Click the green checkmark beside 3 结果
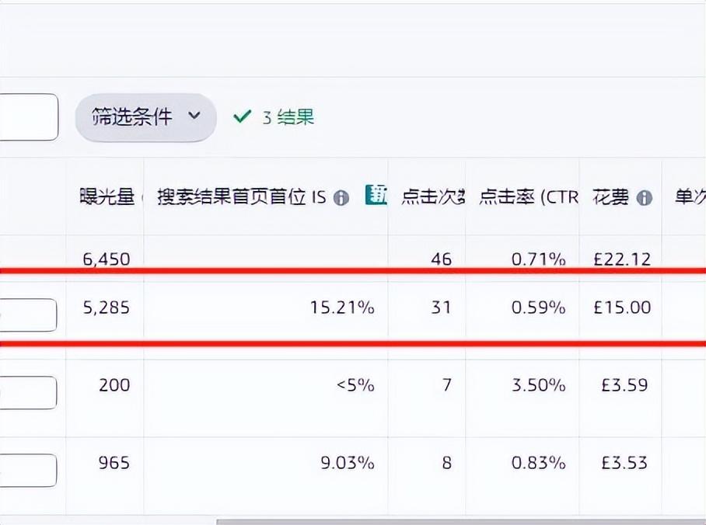This screenshot has width=706, height=525. tap(243, 116)
